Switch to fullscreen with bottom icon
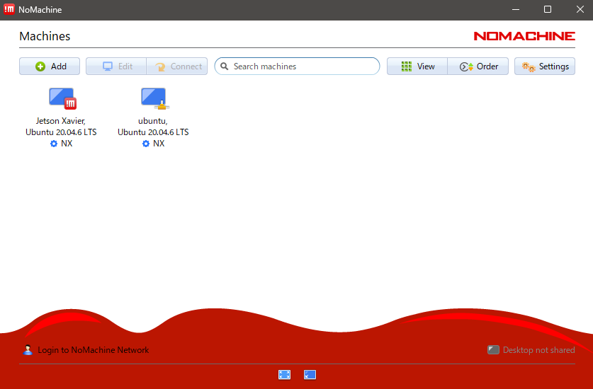Viewport: 593px width, 389px height. point(284,375)
